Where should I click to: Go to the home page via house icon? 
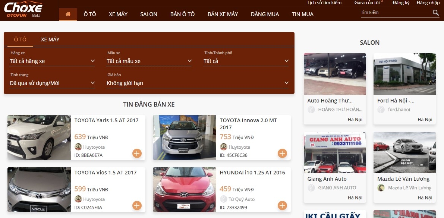click(68, 14)
